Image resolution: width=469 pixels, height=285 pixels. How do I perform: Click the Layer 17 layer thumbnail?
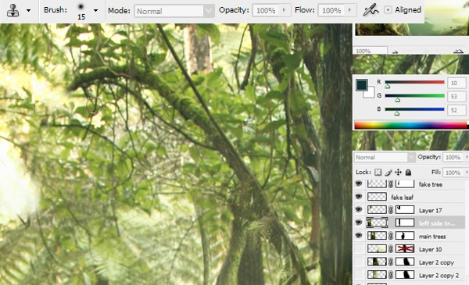(x=377, y=210)
